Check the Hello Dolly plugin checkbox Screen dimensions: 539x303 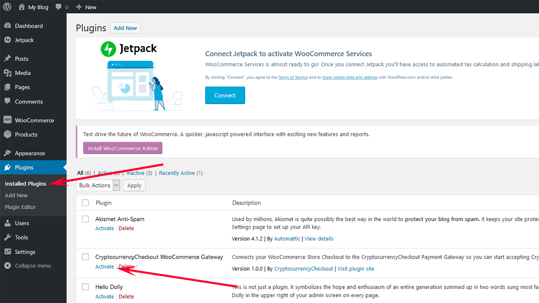click(85, 287)
